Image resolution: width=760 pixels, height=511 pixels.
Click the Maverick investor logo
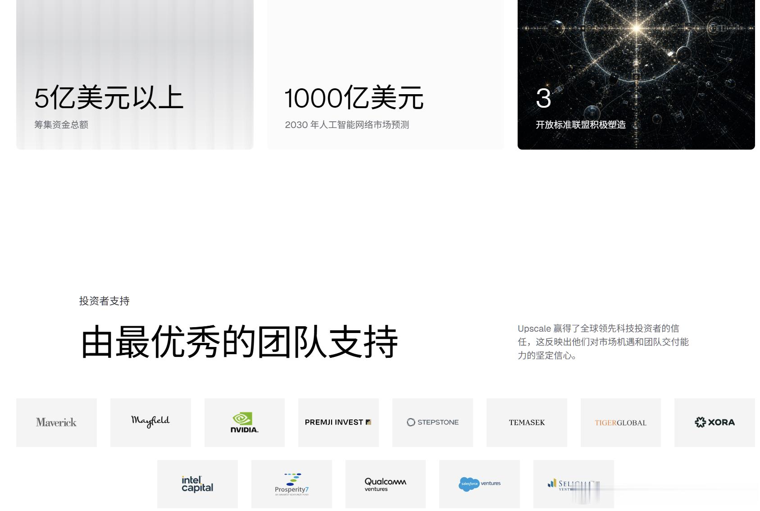(x=56, y=422)
